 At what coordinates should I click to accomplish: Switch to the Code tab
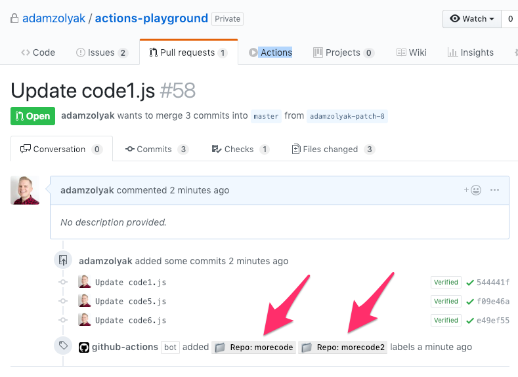coord(38,52)
